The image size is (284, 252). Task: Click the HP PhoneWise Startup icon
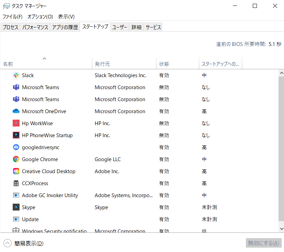click(x=16, y=135)
